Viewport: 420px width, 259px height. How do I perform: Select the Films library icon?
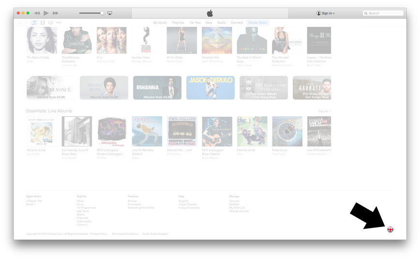coord(43,23)
